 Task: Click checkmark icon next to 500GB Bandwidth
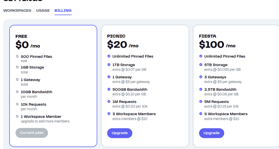(109, 89)
